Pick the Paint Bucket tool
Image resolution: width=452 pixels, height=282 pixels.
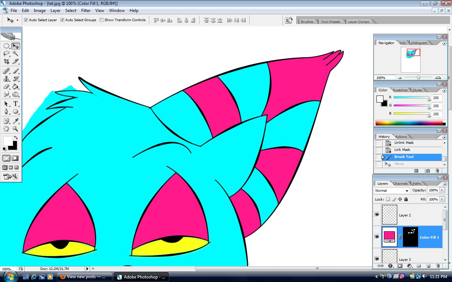point(16,86)
